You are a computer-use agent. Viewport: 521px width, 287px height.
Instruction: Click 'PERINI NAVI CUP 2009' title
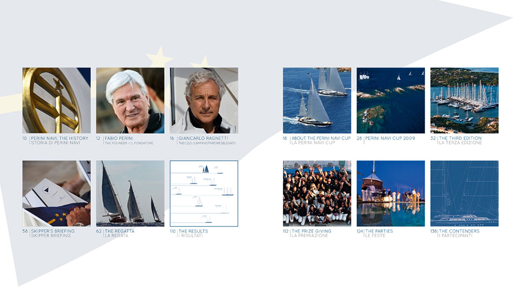(390, 138)
